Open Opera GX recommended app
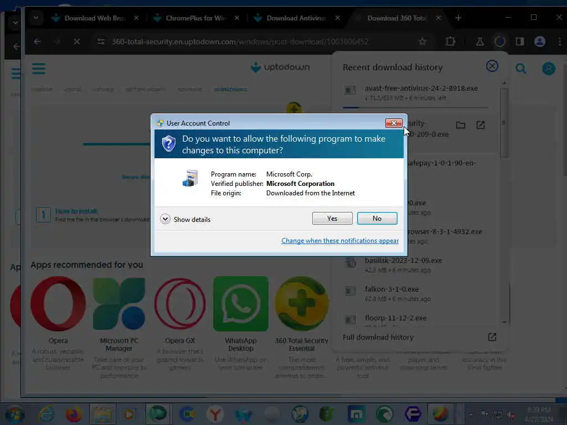The height and width of the screenshot is (425, 567). tap(180, 304)
